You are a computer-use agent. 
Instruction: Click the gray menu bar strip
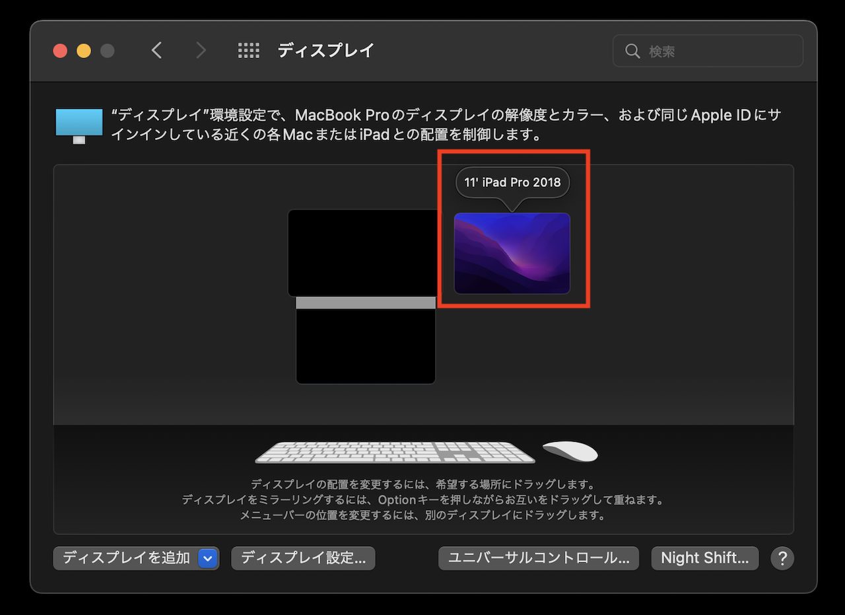click(366, 303)
